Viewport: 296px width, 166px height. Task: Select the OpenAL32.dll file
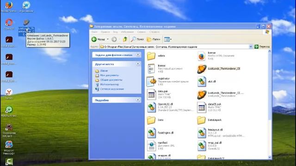tap(170, 107)
